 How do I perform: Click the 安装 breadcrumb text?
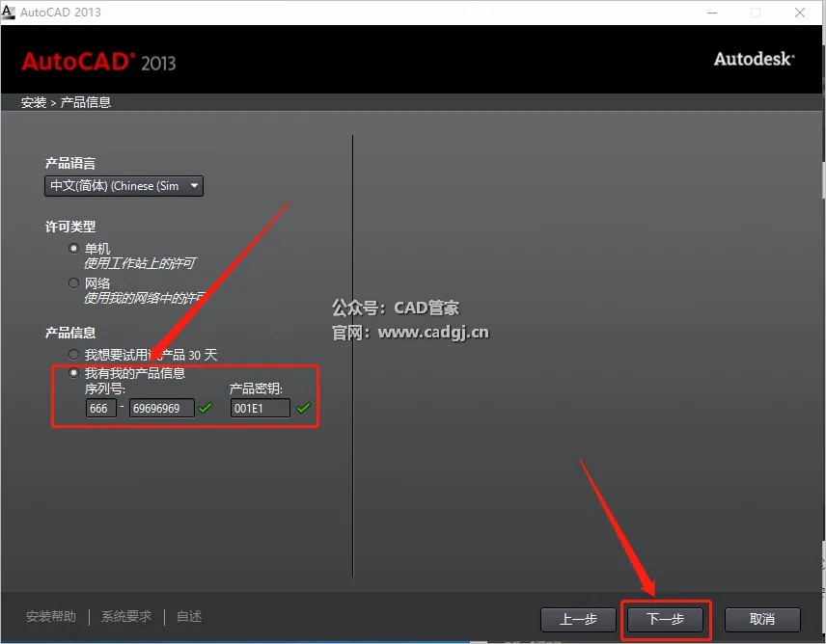(34, 102)
